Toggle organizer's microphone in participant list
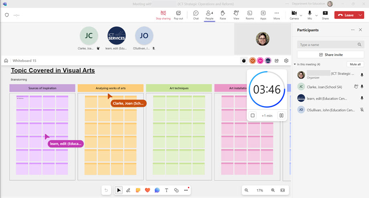The height and width of the screenshot is (198, 369). tap(362, 75)
